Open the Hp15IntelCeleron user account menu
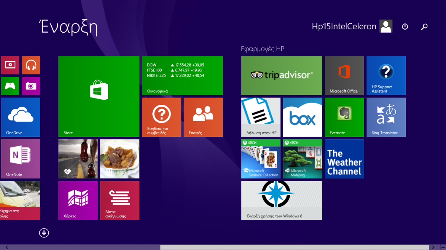 (352, 26)
